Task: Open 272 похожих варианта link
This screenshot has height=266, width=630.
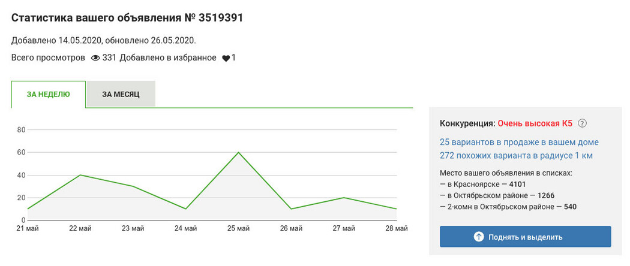Action: [516, 155]
